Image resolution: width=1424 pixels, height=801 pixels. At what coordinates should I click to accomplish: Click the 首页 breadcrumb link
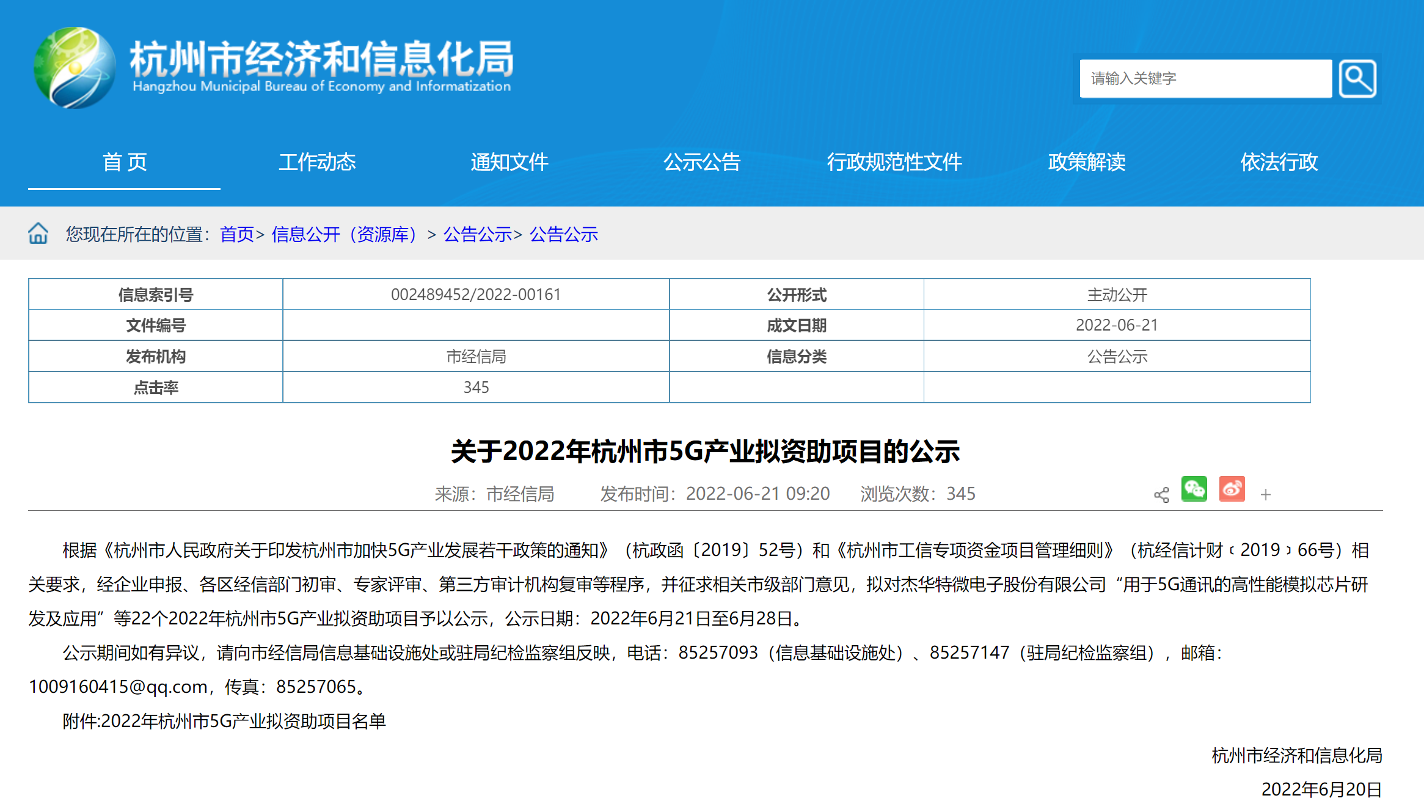click(236, 235)
